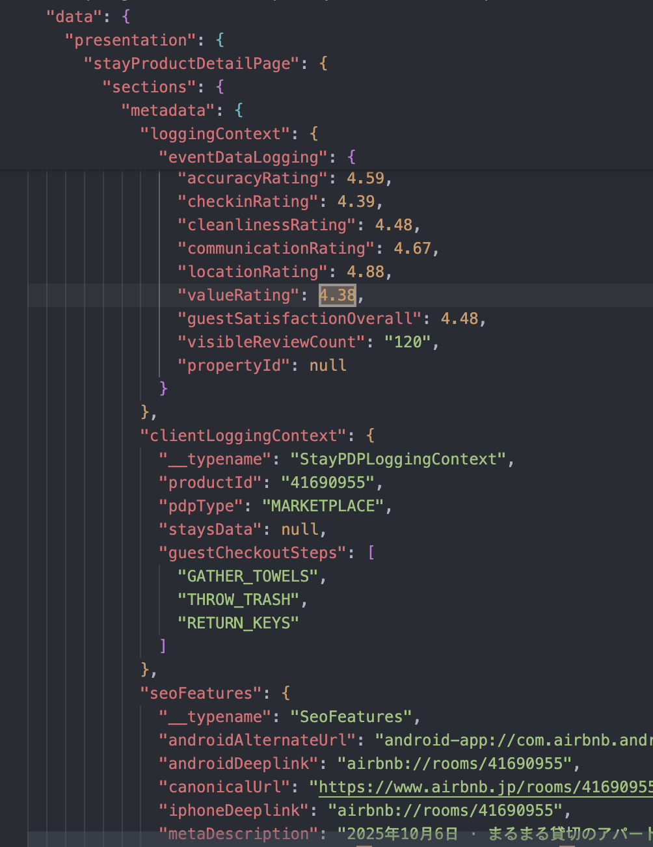
Task: Click the "eventDataLogging" key
Action: point(243,157)
